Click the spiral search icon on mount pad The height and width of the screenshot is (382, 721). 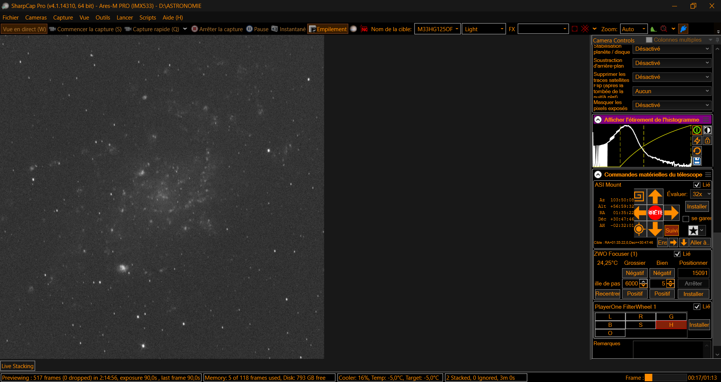639,196
